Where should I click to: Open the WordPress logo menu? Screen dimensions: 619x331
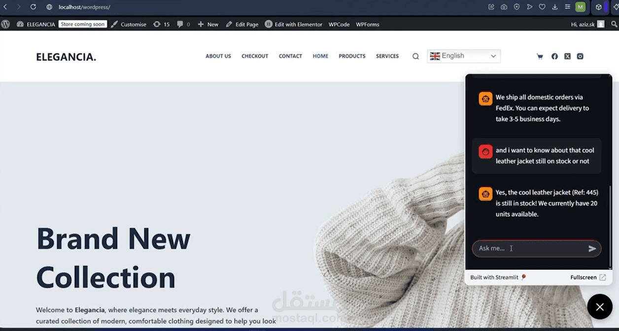[x=5, y=24]
